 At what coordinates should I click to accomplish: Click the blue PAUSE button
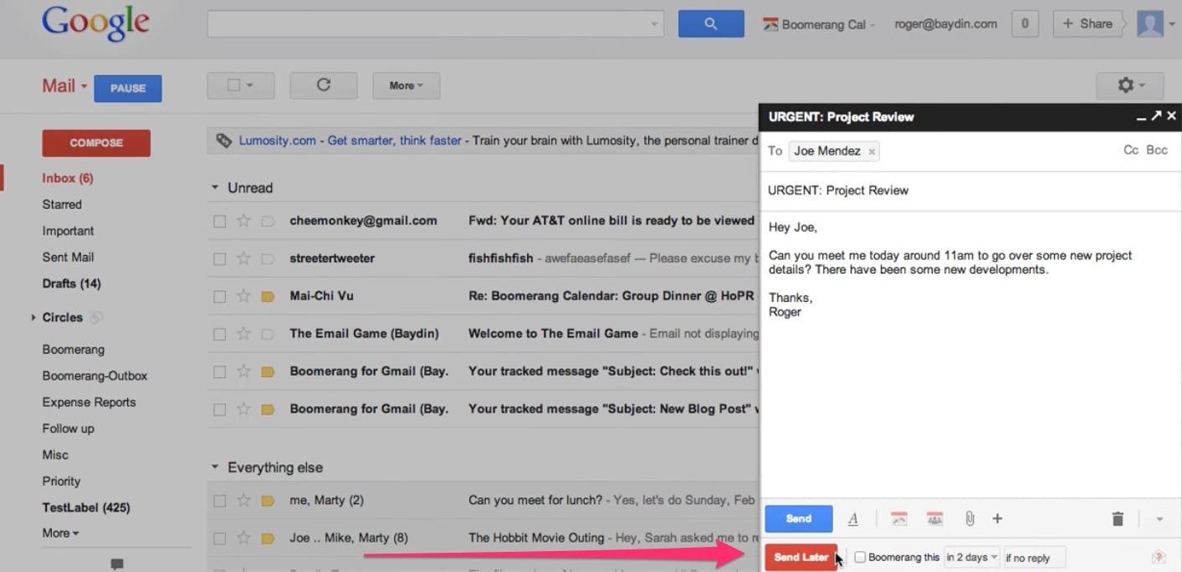(x=128, y=88)
